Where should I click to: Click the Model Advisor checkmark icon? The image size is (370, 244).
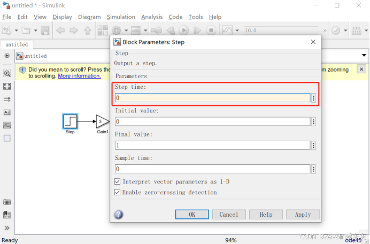pyautogui.click(x=336, y=30)
